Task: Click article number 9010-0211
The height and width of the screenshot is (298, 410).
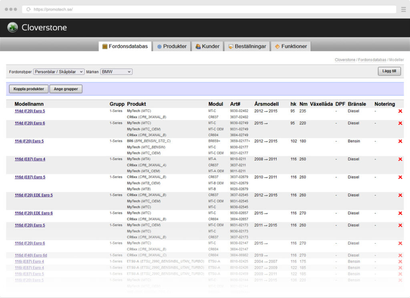Action: click(238, 159)
